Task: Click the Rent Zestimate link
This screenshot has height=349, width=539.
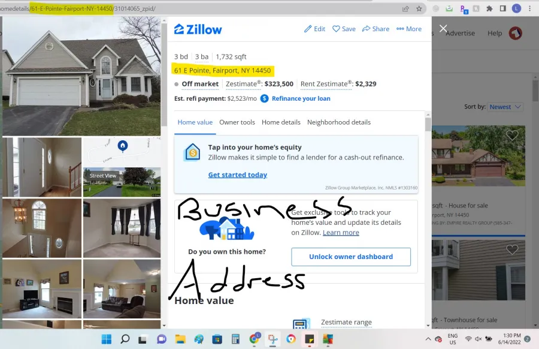Action: coord(326,84)
